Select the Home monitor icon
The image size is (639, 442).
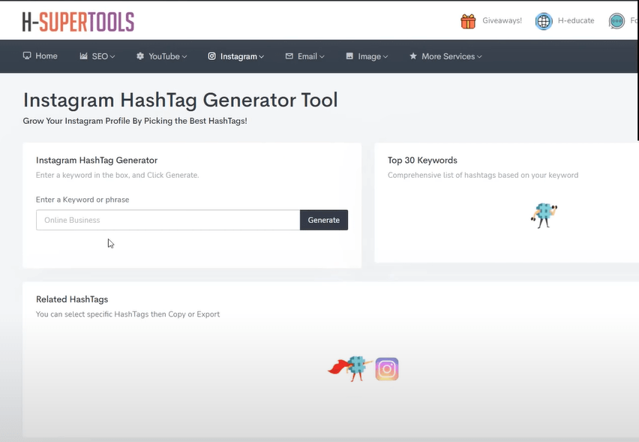point(26,56)
